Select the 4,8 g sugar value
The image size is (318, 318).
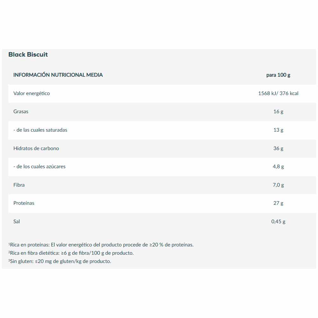point(278,166)
